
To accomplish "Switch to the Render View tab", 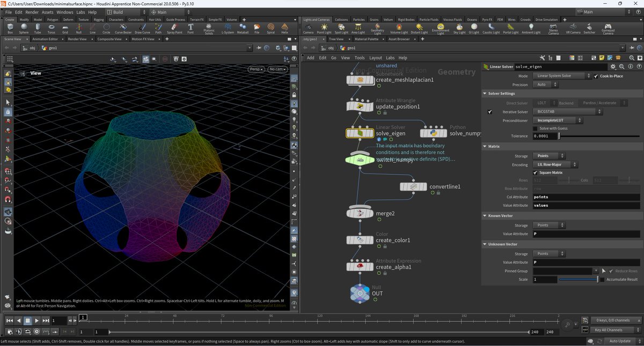I will click(77, 39).
